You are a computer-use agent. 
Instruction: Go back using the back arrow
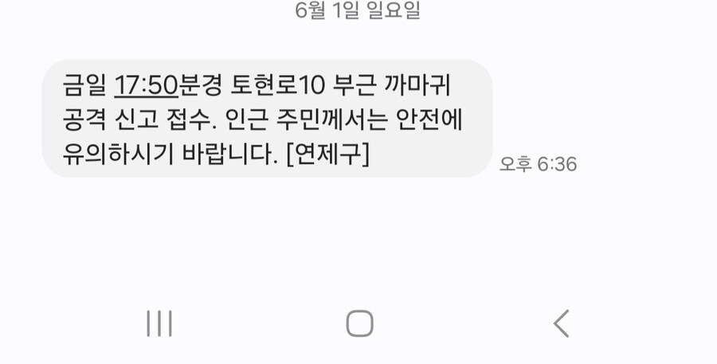(561, 323)
